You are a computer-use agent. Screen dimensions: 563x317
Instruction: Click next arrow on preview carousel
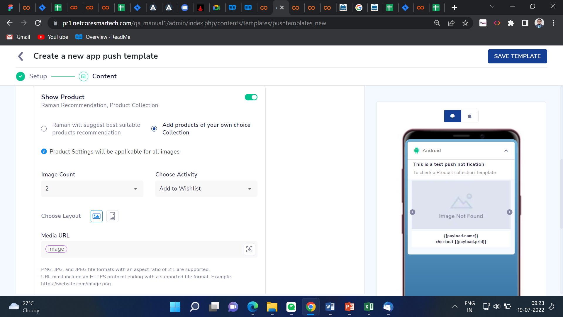510,212
